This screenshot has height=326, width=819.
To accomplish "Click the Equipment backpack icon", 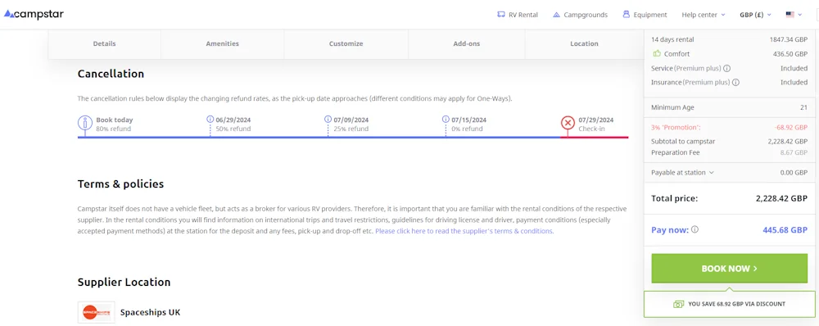I will [626, 15].
